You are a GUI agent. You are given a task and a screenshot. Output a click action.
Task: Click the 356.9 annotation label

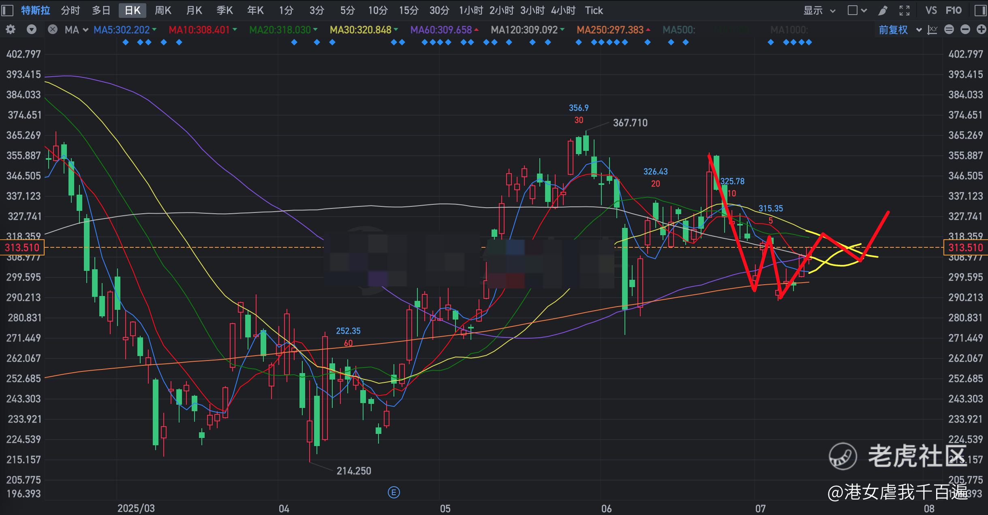579,108
